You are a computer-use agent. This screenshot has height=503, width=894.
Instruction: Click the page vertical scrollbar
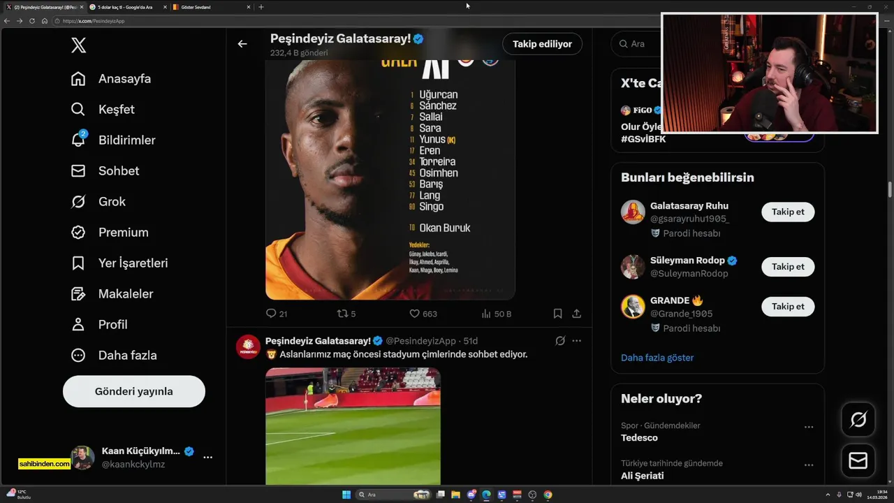[890, 189]
